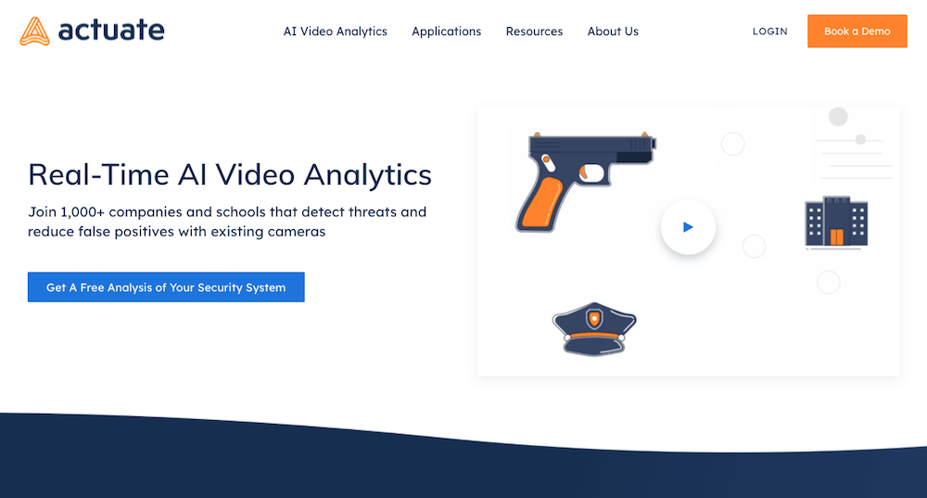Click the actuate wordmark text
This screenshot has height=498, width=927.
tap(111, 31)
